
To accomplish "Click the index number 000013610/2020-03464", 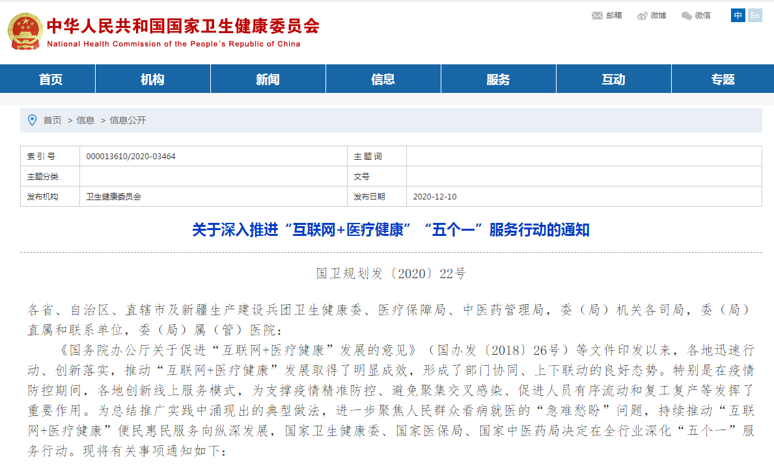I will point(131,157).
